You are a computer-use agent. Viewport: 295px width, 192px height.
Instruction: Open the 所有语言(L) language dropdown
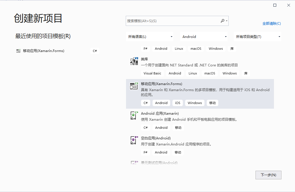(x=150, y=37)
